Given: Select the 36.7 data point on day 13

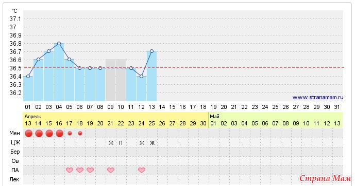Looking at the screenshot, I should click(151, 51).
